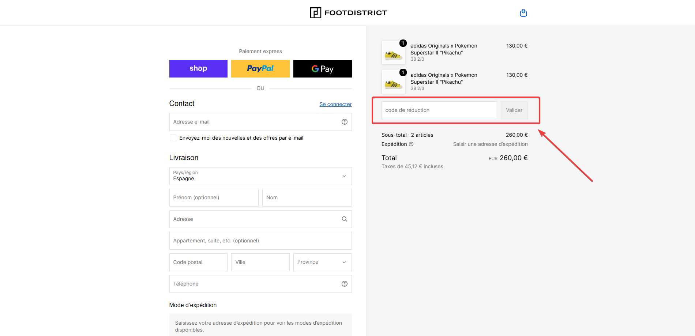This screenshot has height=336, width=695.
Task: Click the Valider discount button
Action: click(x=514, y=110)
